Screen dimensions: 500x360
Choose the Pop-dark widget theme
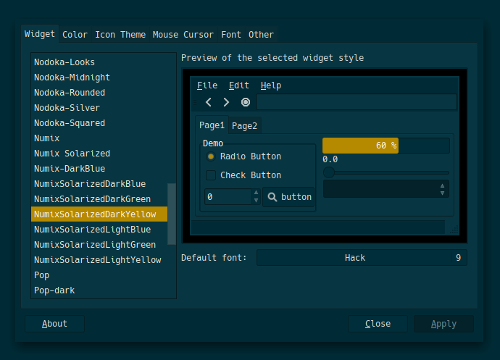[x=54, y=290]
